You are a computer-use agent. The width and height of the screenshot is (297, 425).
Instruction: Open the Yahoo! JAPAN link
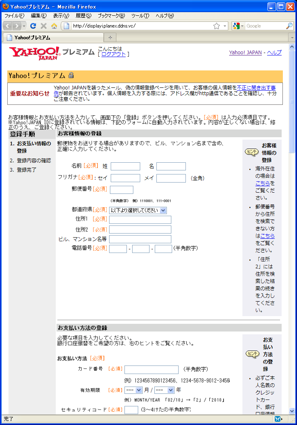click(245, 53)
